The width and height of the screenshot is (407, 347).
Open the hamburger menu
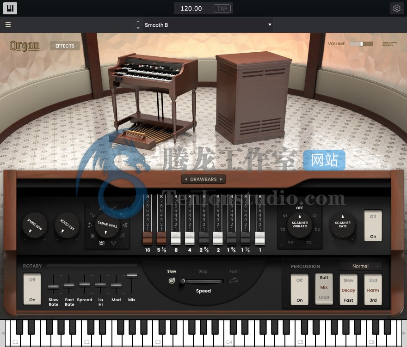pos(8,24)
